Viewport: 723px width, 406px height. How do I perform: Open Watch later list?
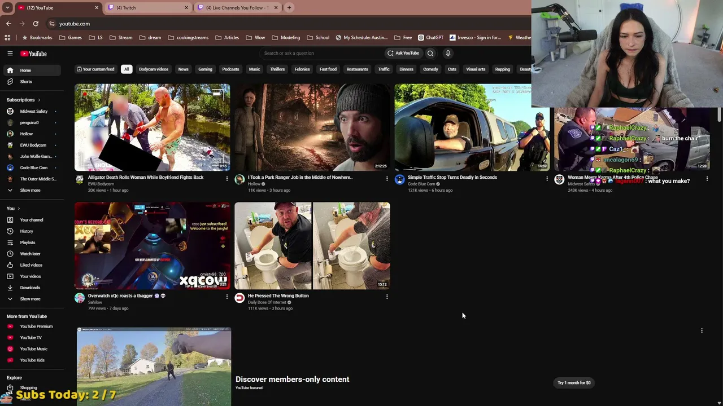pyautogui.click(x=32, y=254)
